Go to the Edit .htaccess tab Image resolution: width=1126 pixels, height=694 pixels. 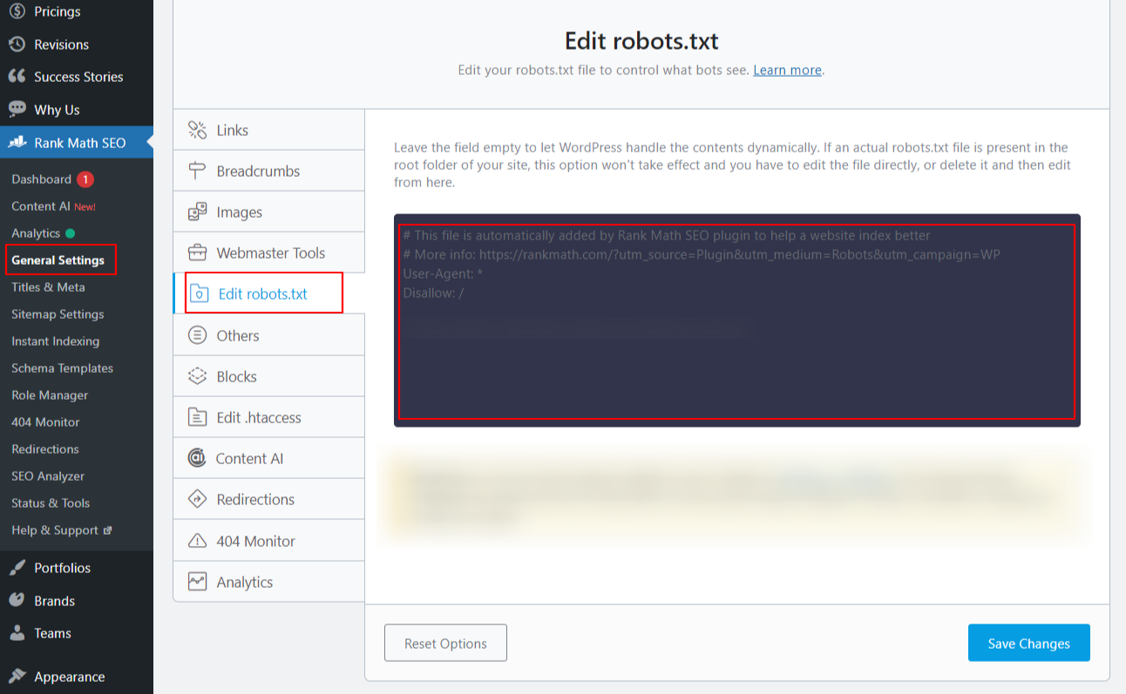click(268, 417)
